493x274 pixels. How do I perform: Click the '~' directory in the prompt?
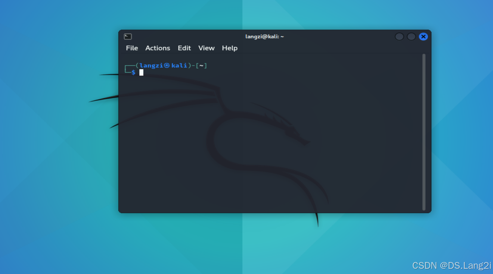(x=201, y=66)
